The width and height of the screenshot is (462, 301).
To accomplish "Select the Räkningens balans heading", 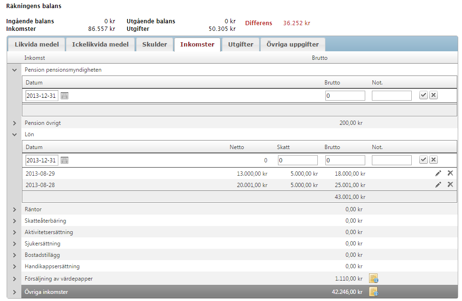I will pyautogui.click(x=34, y=6).
